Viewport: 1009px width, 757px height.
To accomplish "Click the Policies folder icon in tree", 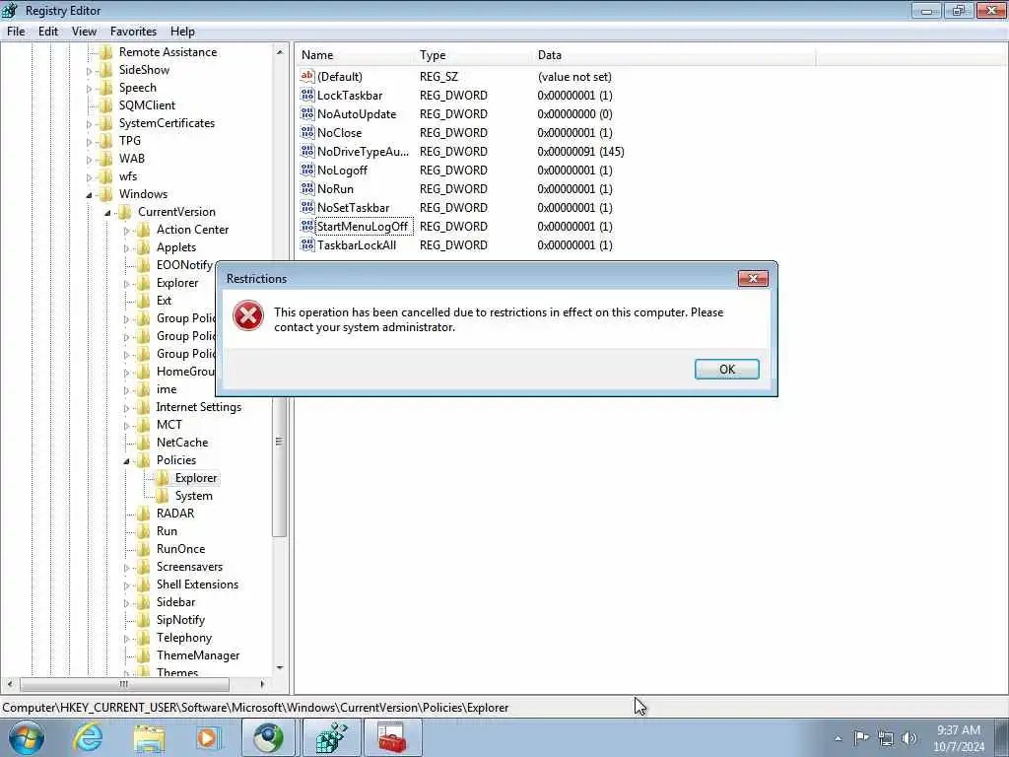I will 144,460.
